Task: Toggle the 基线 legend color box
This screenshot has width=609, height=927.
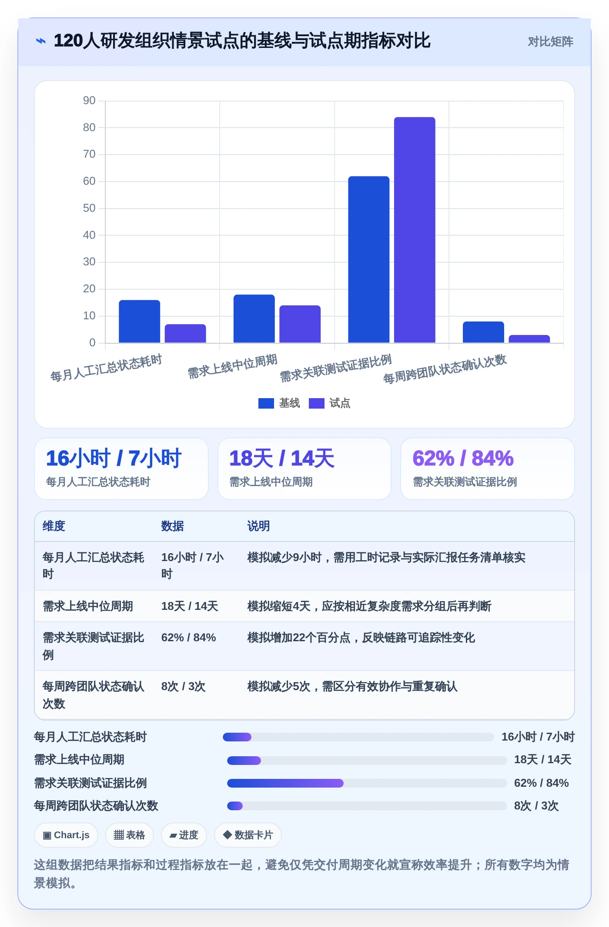Action: 266,403
